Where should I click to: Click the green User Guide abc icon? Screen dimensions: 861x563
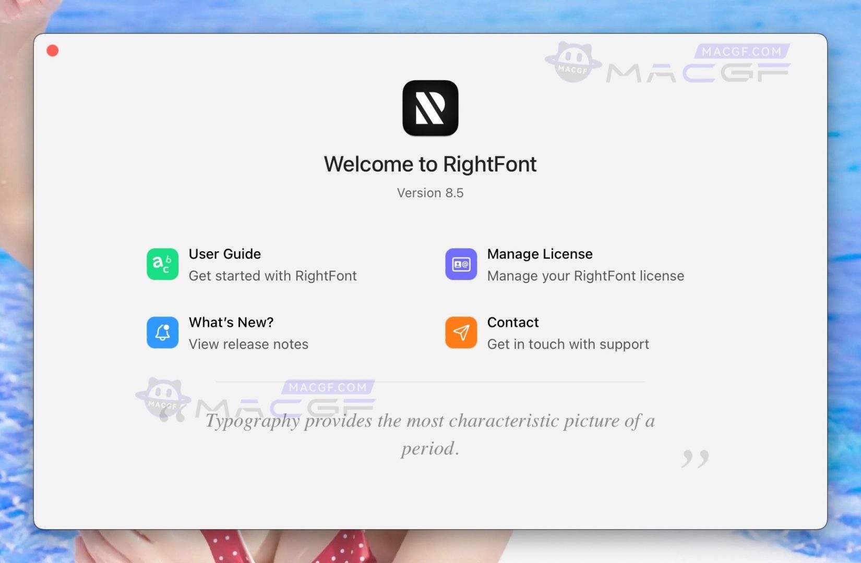[162, 264]
